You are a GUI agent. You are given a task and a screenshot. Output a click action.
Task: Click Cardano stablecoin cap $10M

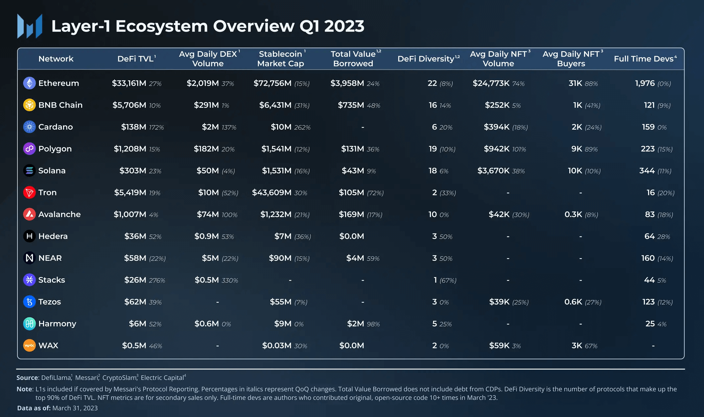click(281, 127)
